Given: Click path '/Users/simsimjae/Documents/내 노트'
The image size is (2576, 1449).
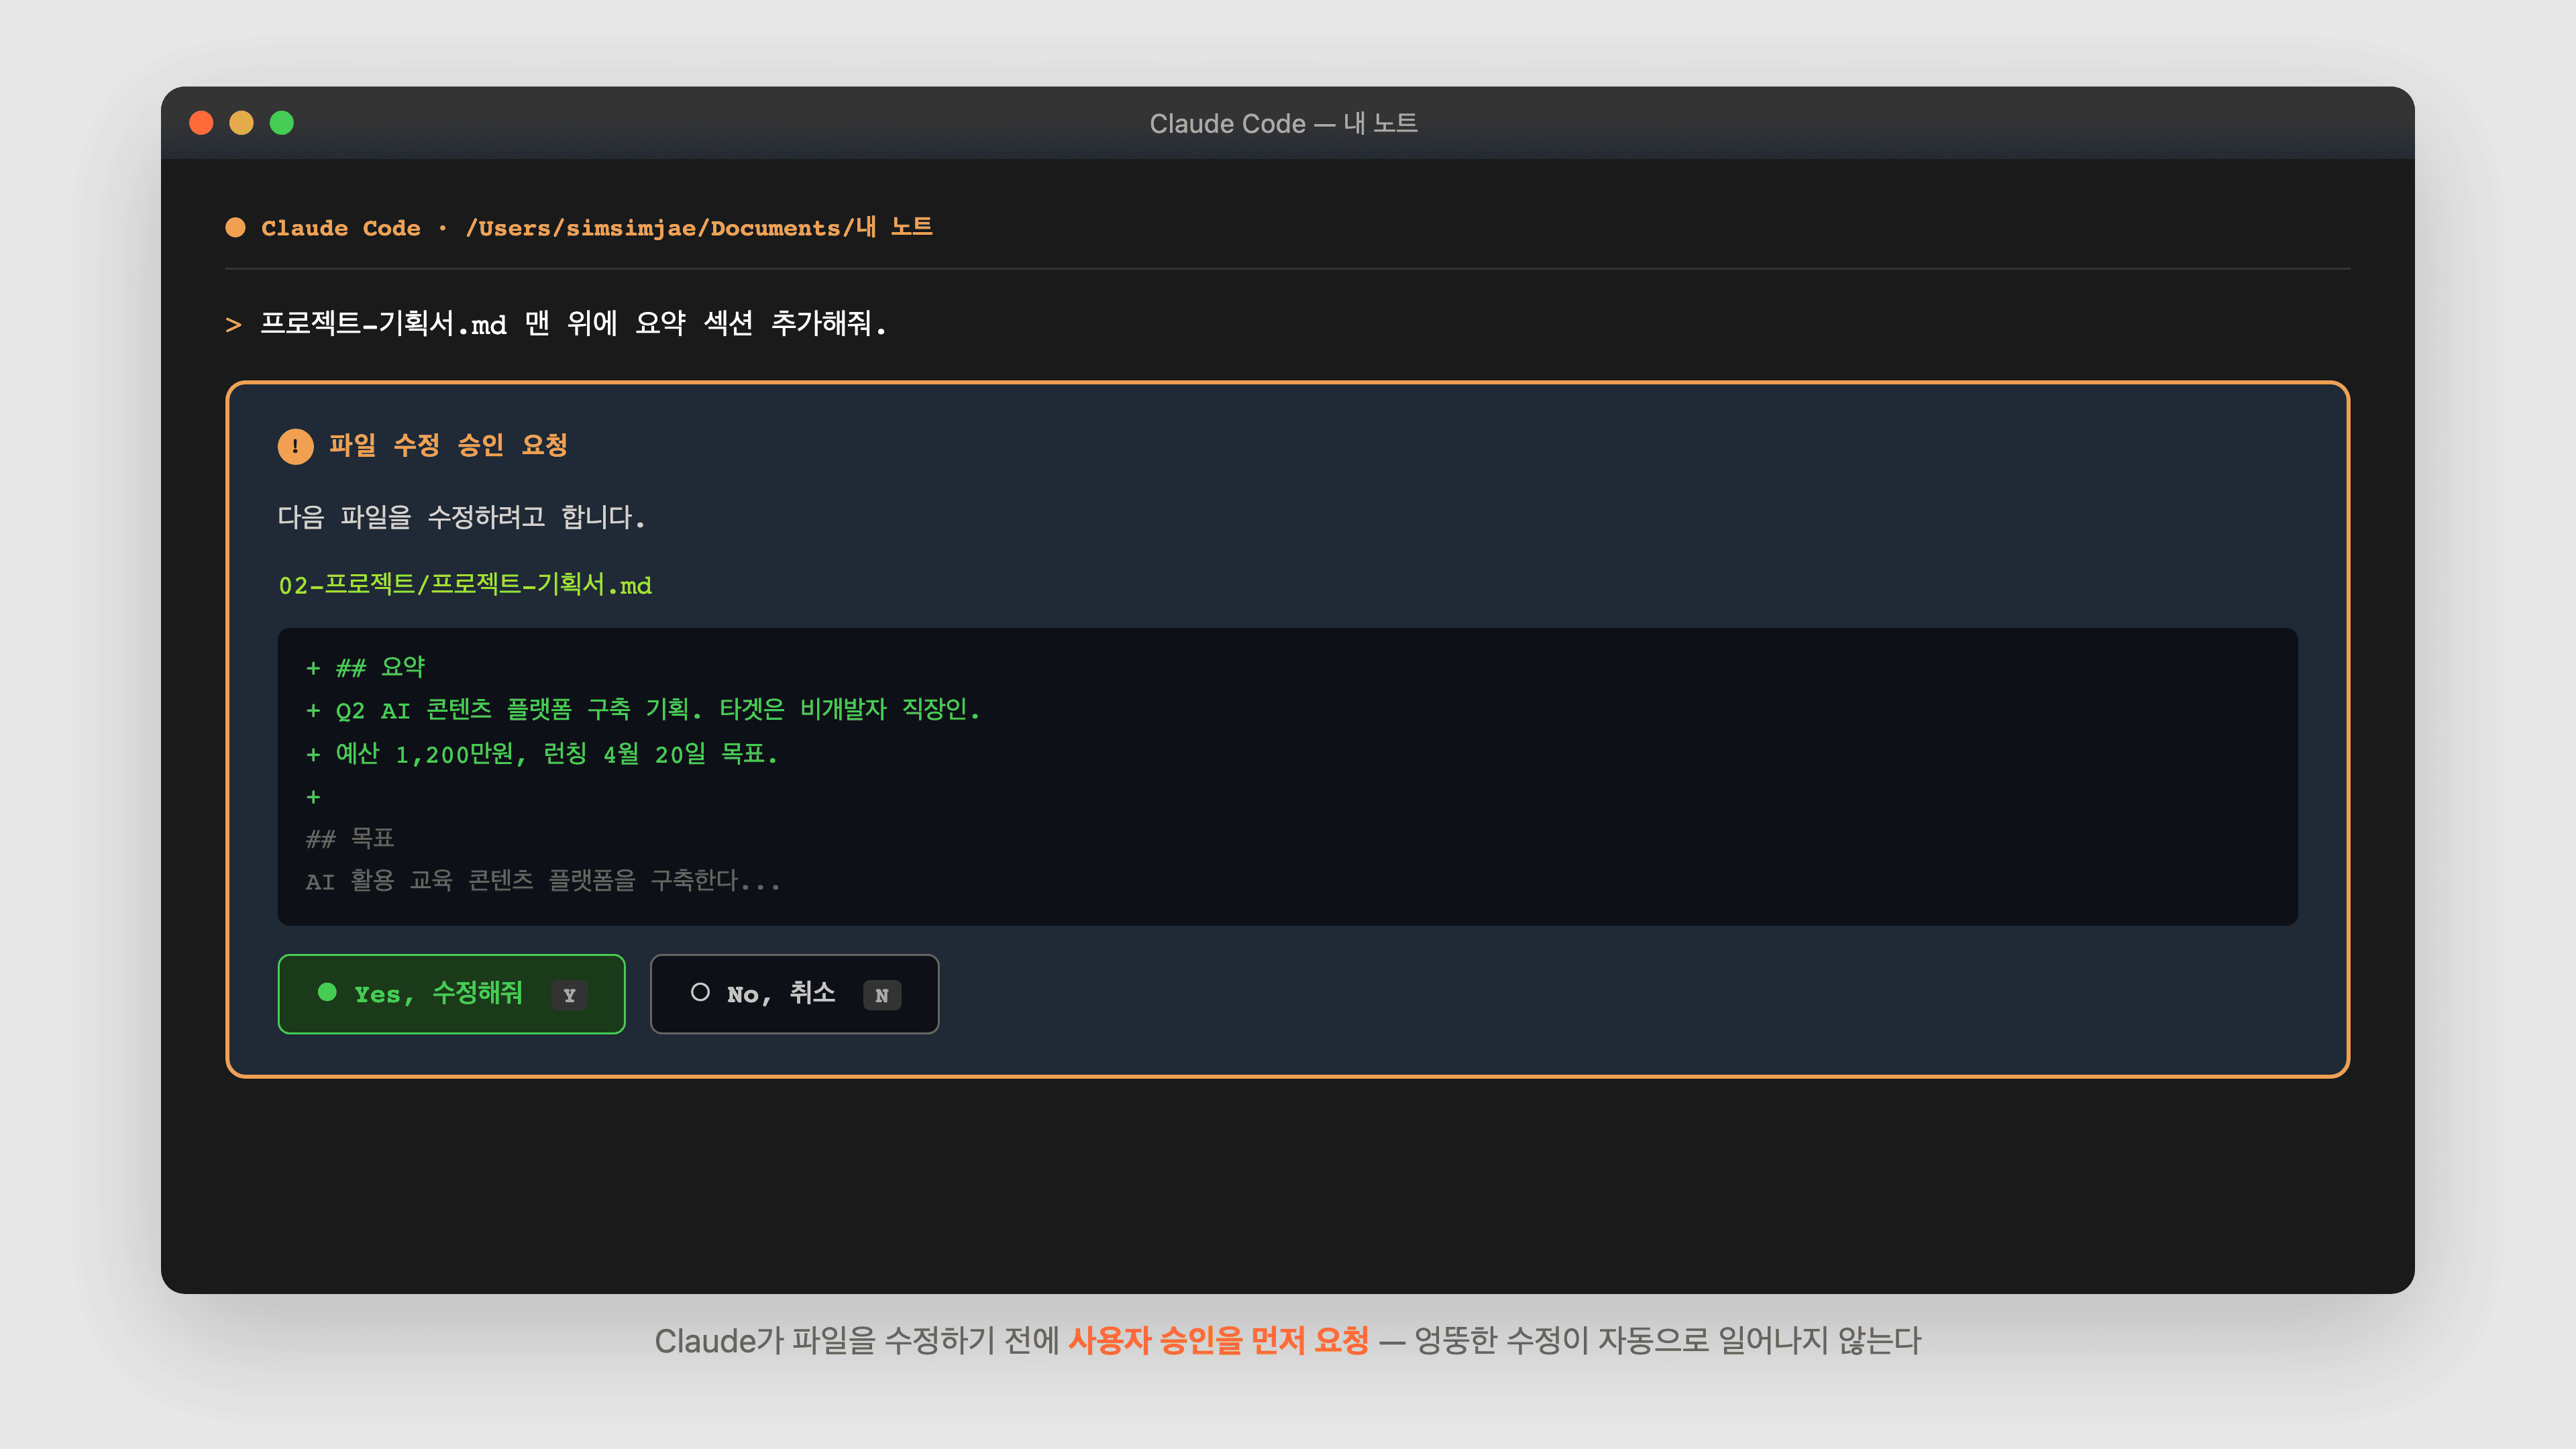Looking at the screenshot, I should click(x=699, y=227).
